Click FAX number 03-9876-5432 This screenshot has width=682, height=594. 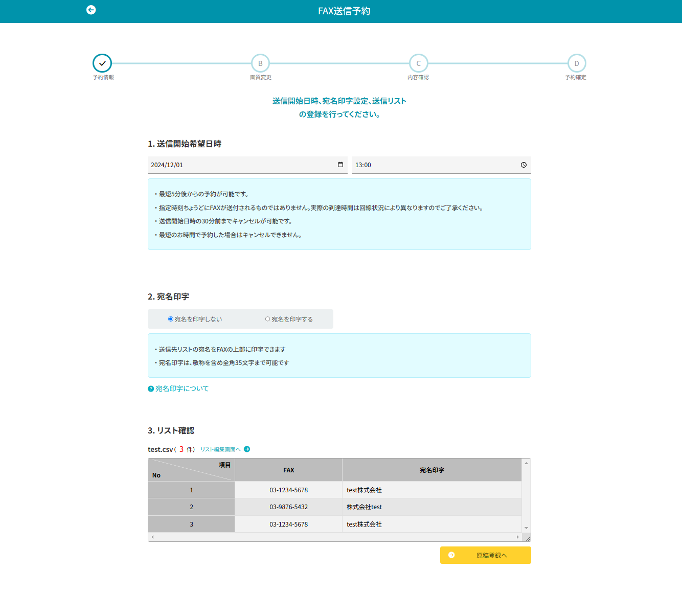tap(289, 507)
